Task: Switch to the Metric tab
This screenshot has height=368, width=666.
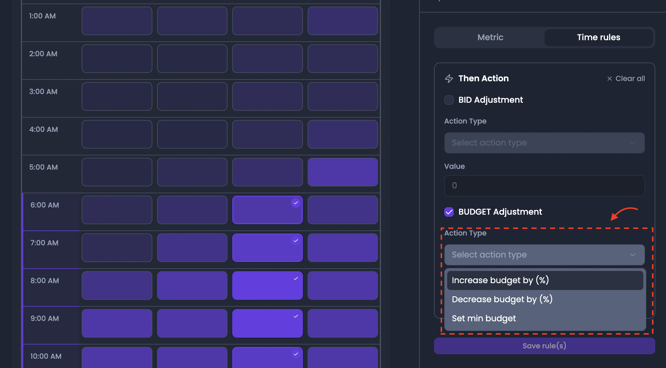Action: 490,38
